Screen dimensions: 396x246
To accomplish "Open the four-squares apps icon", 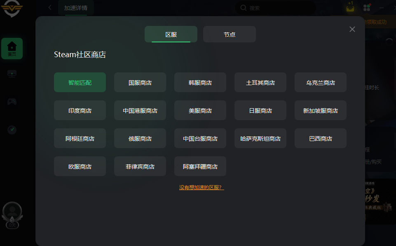I will point(367,8).
